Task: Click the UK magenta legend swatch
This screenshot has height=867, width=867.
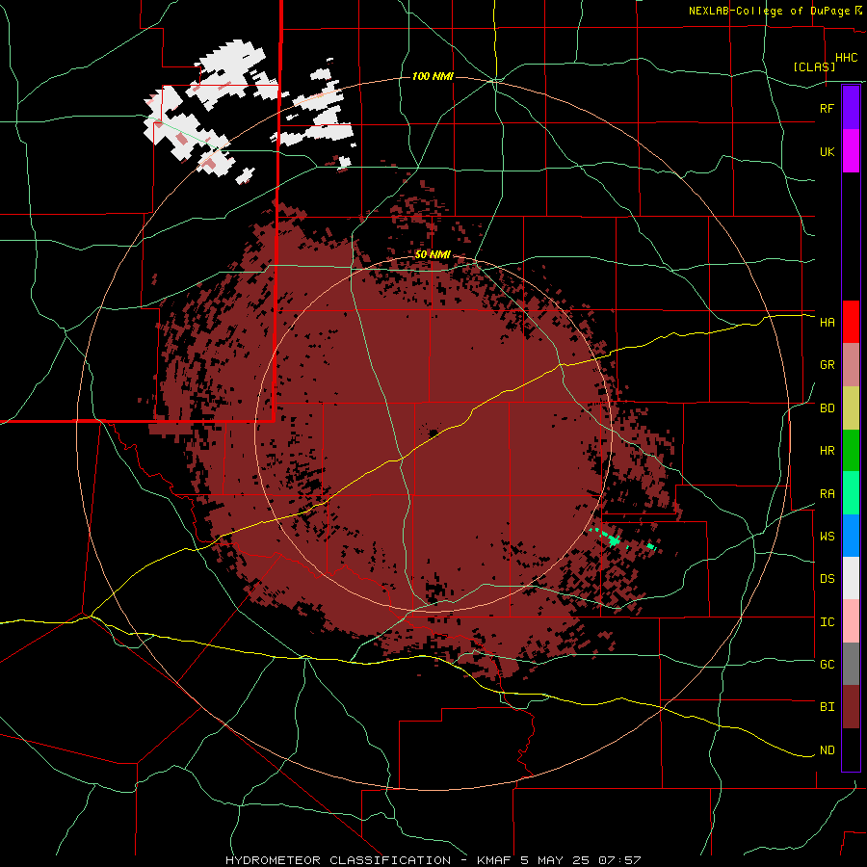Action: 851,151
